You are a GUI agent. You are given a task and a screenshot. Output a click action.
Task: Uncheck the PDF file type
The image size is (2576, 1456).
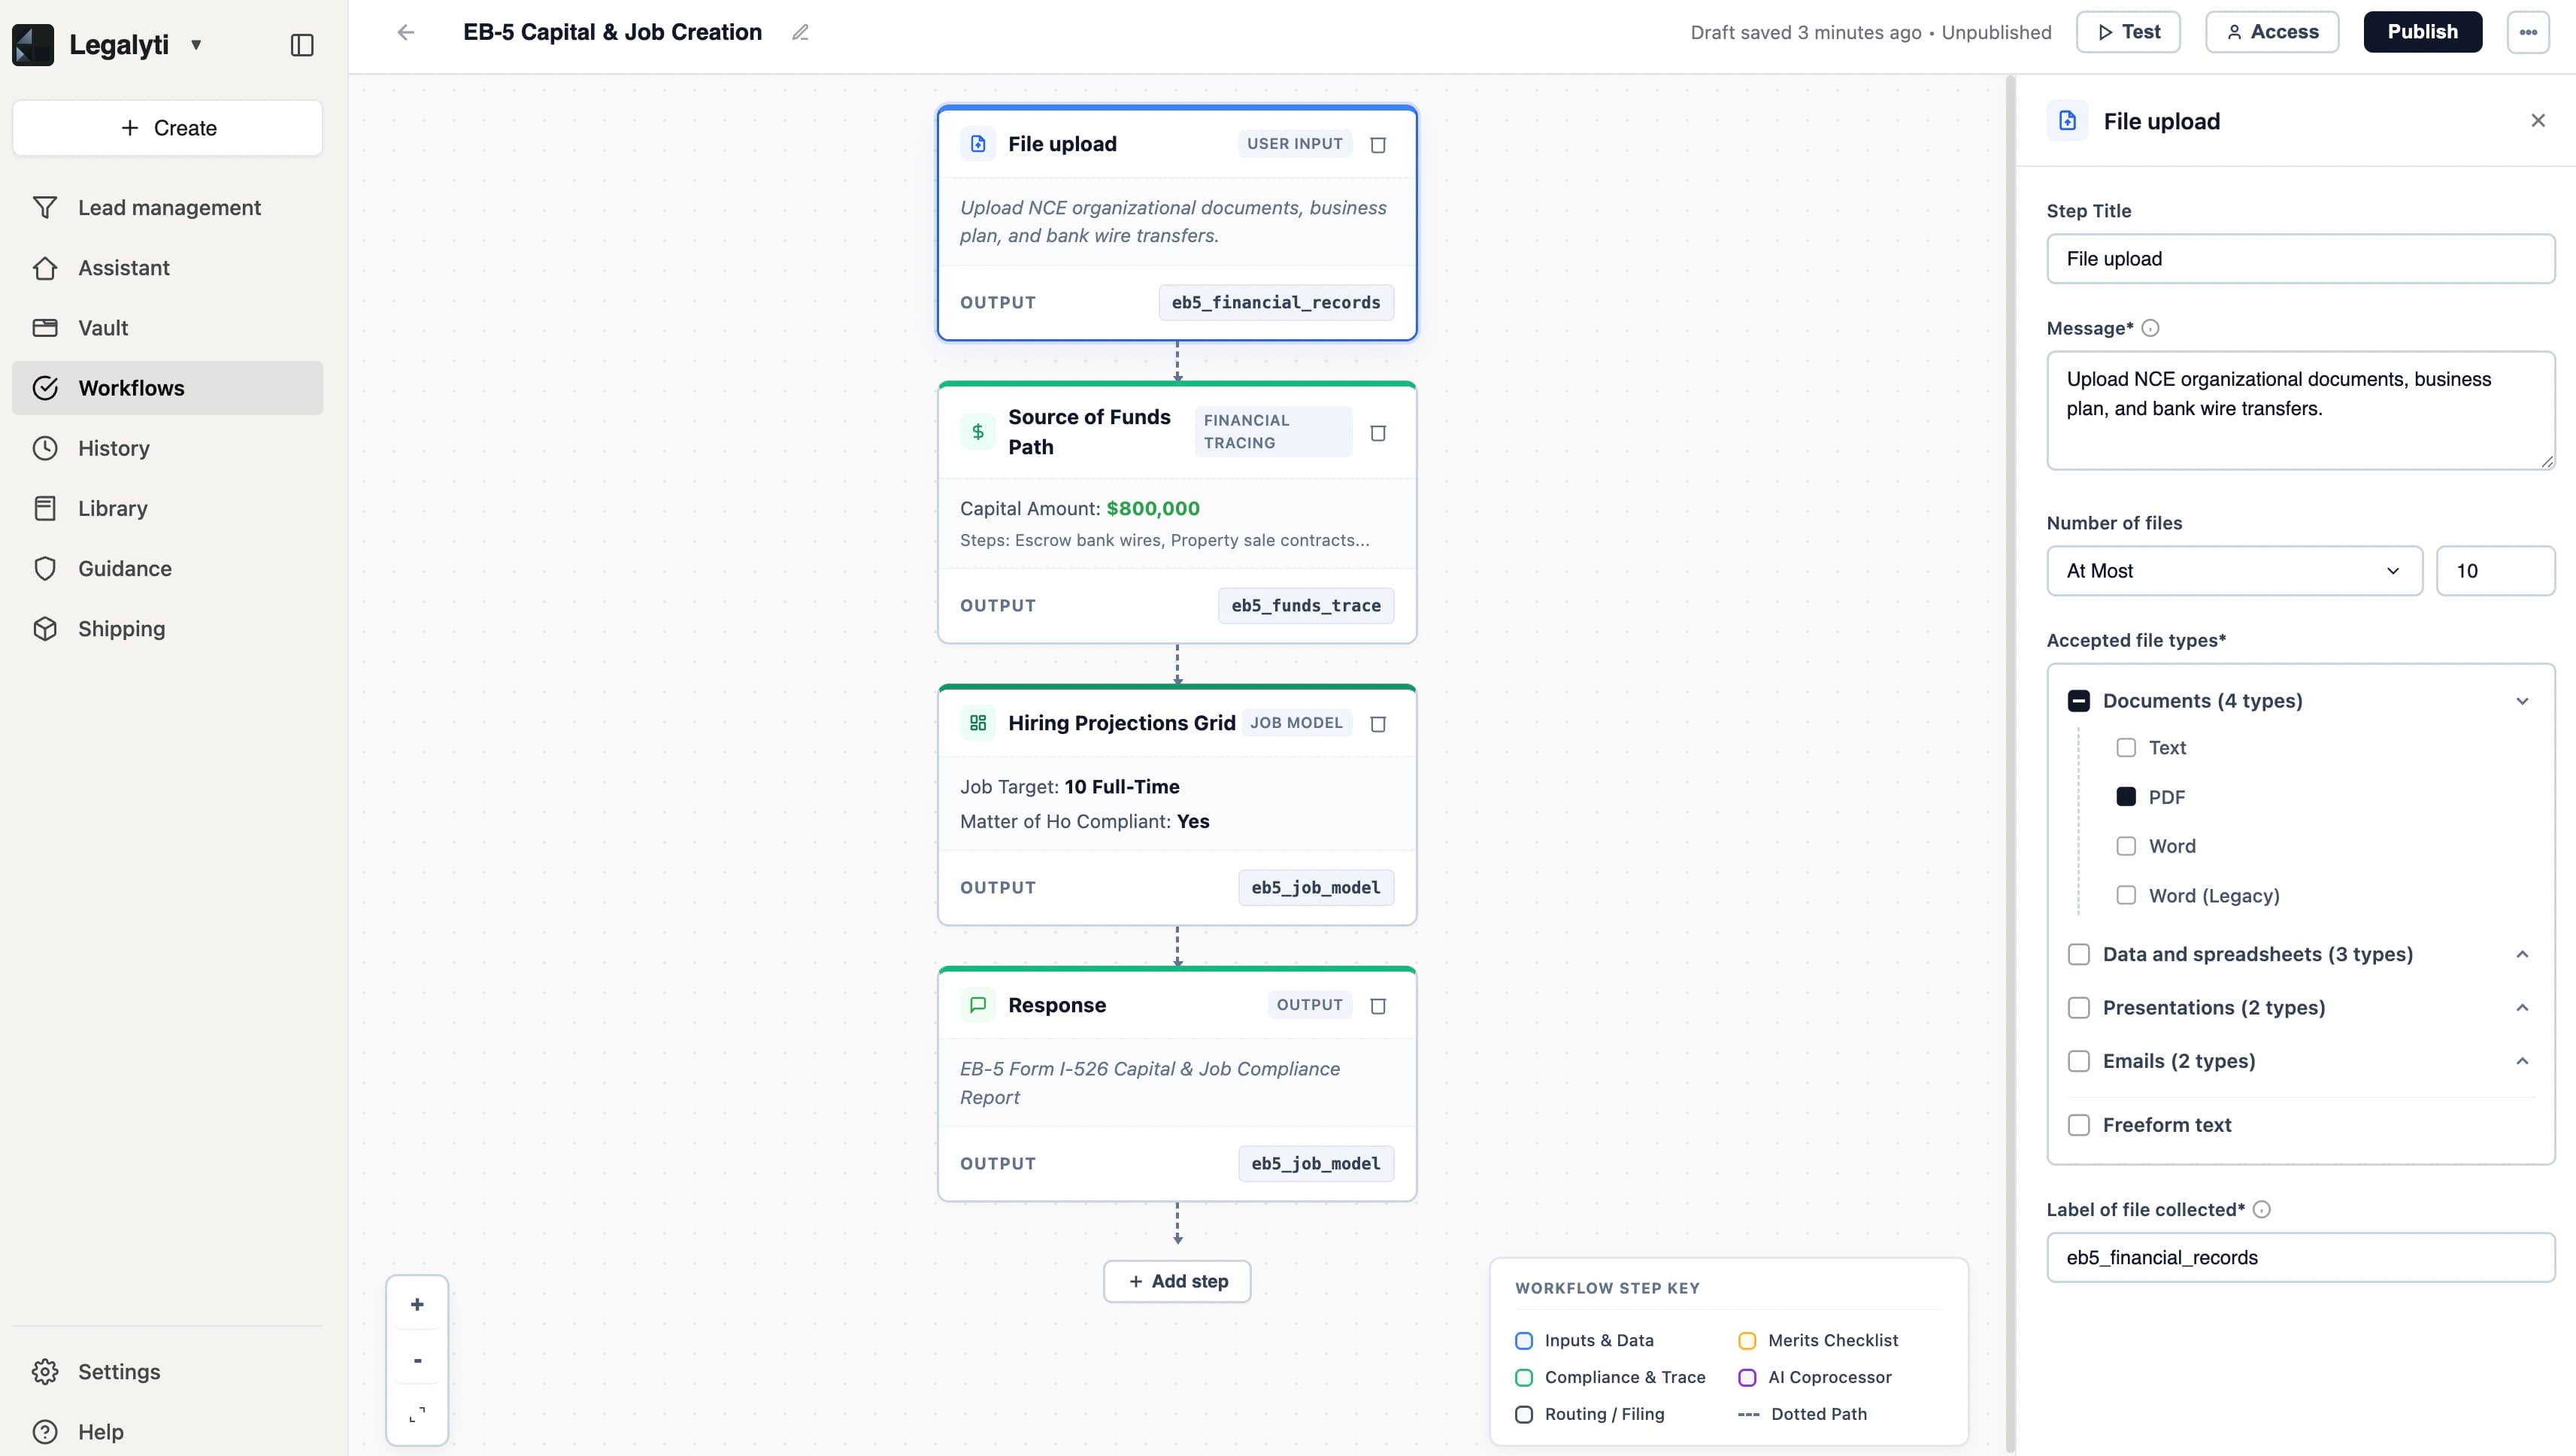pos(2126,797)
